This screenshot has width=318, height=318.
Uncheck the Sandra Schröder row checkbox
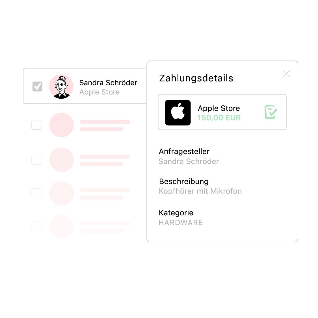37,86
